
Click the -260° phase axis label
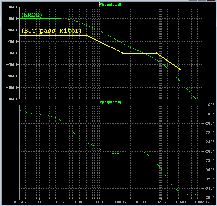click(x=209, y=151)
